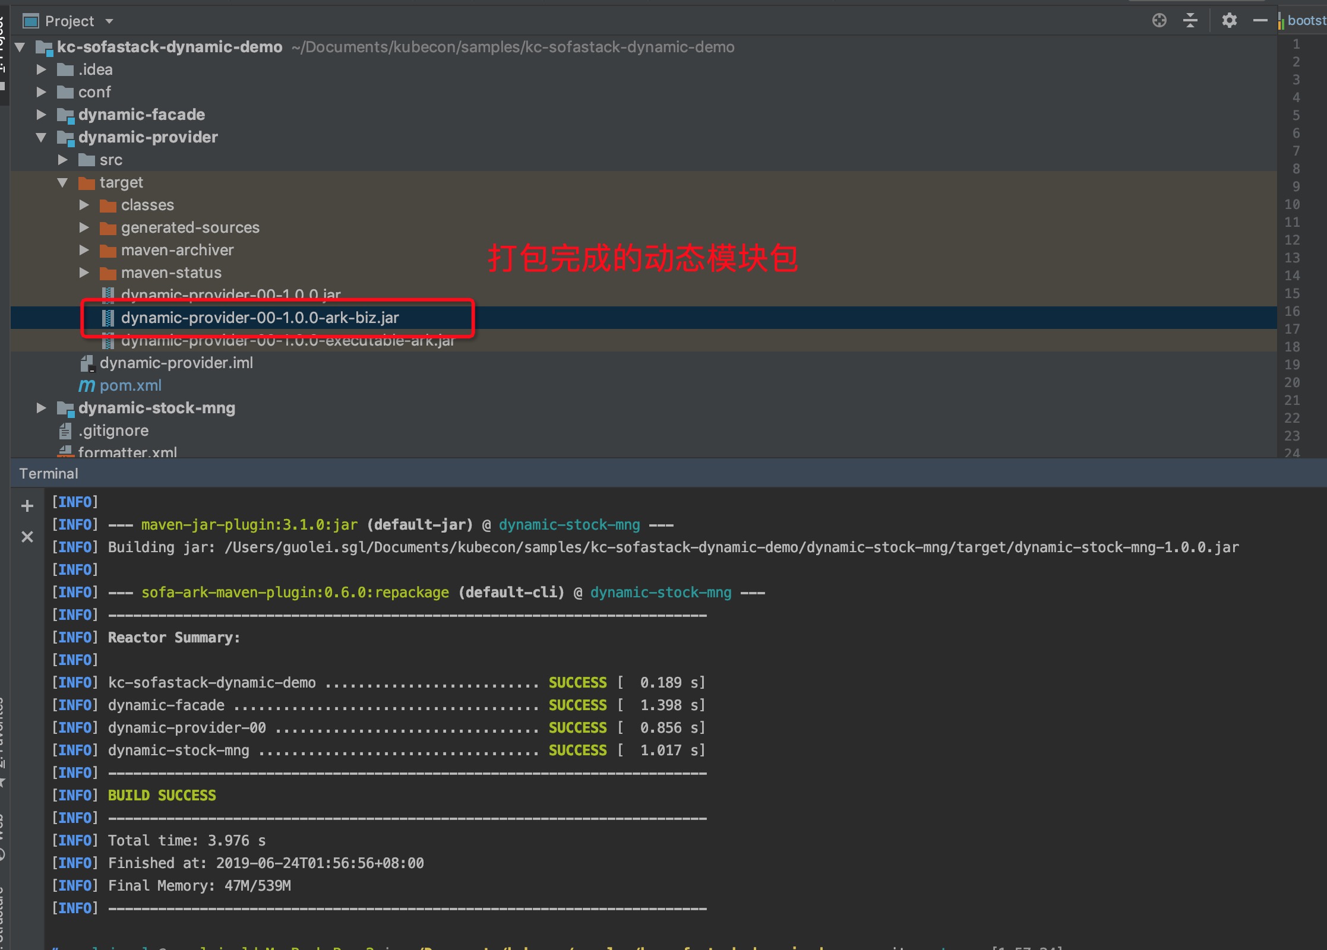The image size is (1327, 950).
Task: Click the maven-jar-plugin:3.1.0:jar text
Action: coord(249,524)
